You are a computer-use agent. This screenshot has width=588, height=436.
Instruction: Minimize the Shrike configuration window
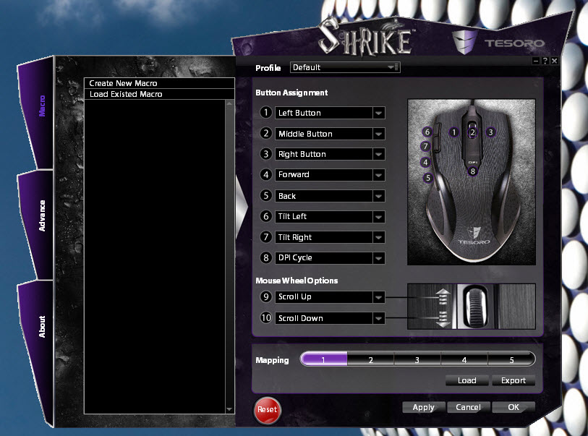(x=536, y=61)
